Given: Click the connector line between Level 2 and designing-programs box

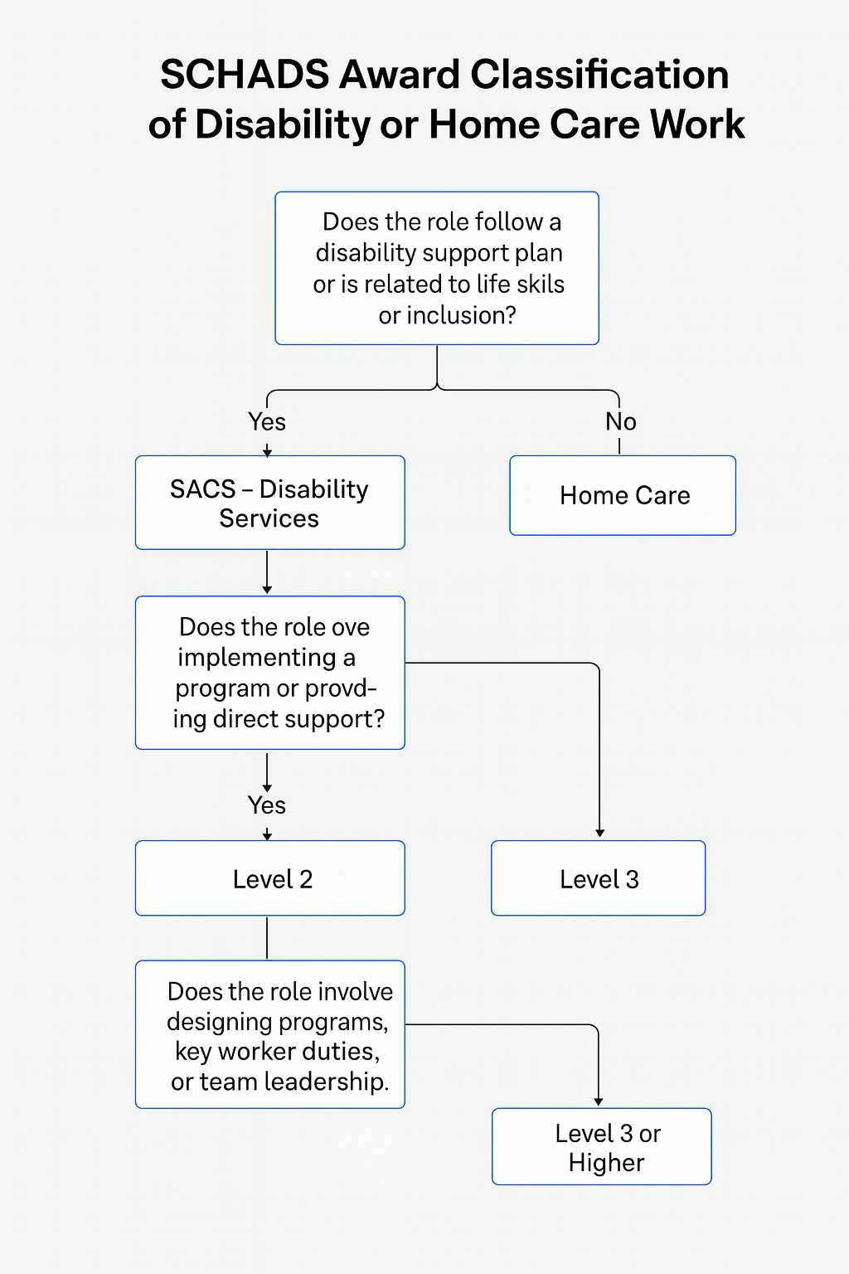Looking at the screenshot, I should tap(267, 938).
